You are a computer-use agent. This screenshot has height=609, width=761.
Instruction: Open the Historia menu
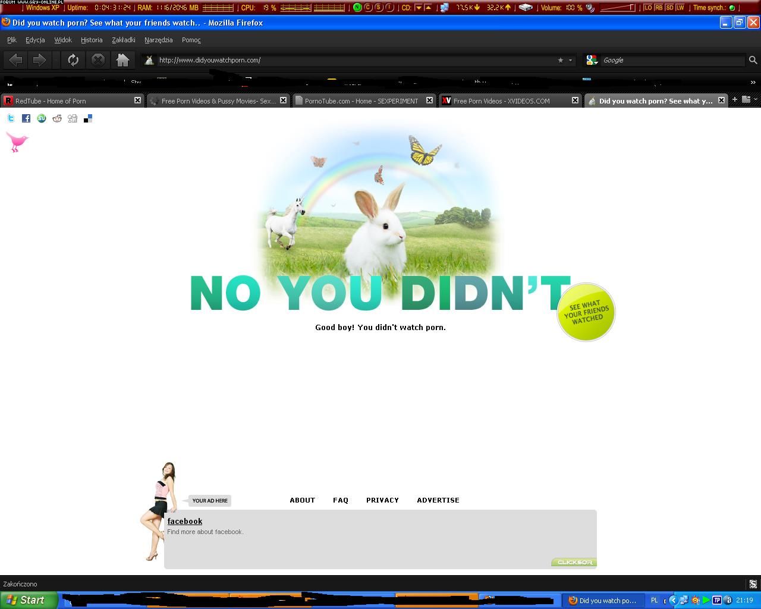pos(92,40)
